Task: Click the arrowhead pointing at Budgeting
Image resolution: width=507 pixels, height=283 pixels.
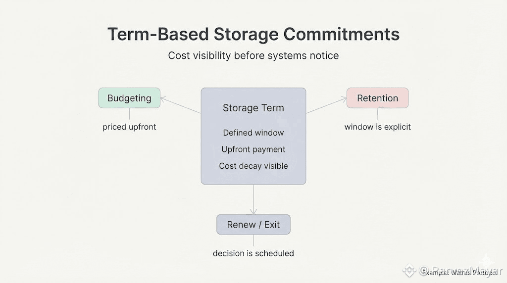Action: [x=163, y=98]
